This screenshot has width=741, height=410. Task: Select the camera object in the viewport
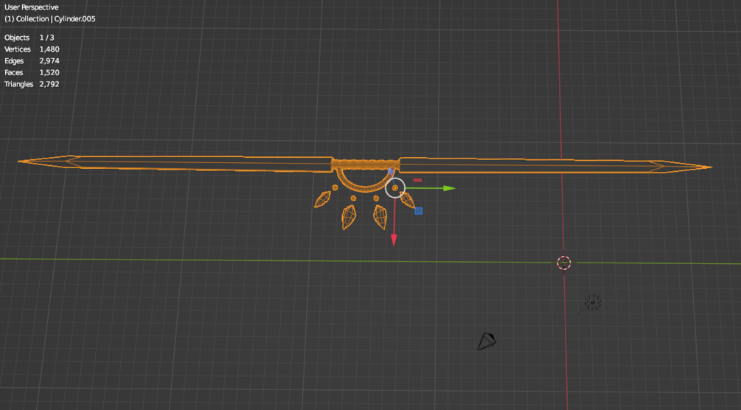(487, 341)
